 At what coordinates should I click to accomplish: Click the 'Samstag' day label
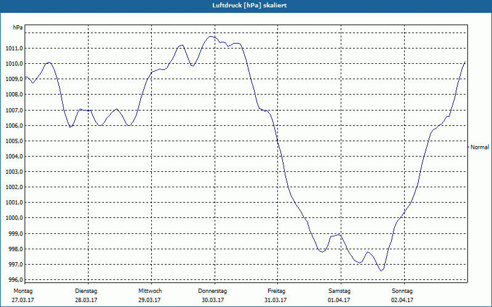[x=339, y=291]
